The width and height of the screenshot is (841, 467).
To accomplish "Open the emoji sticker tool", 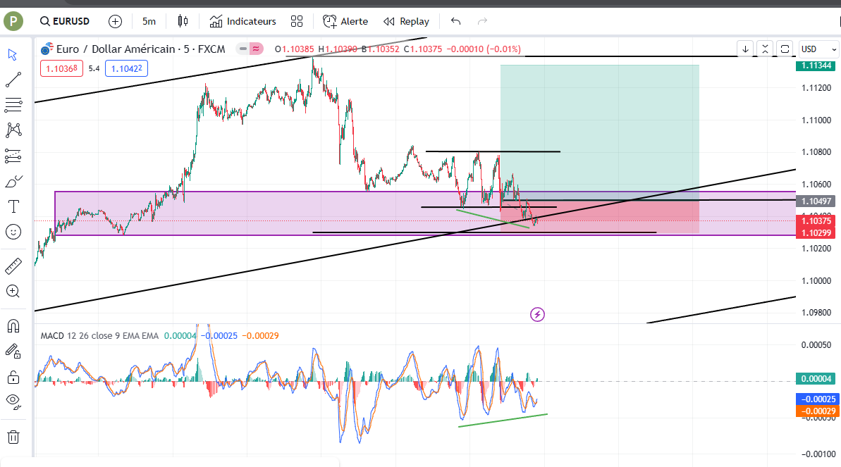I will 14,231.
